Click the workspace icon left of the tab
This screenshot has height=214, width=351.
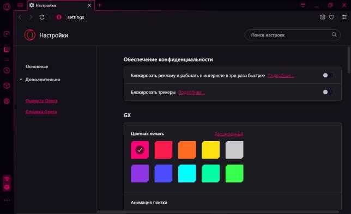20,5
